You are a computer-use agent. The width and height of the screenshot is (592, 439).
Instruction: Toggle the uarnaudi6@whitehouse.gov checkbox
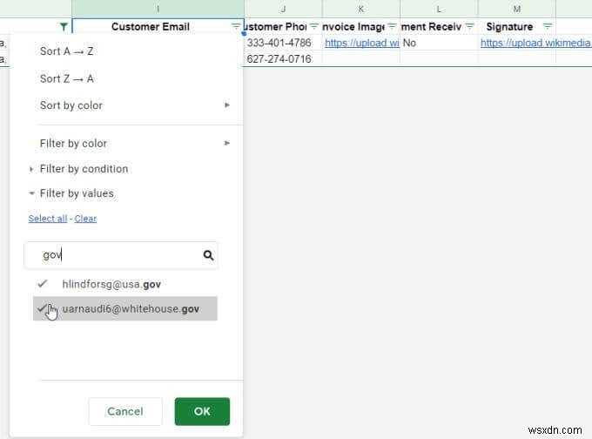[43, 308]
